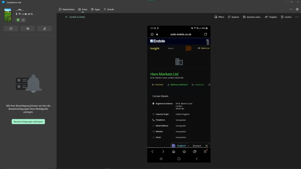Delete the photo with Löschen
This screenshot has width=301, height=169.
coord(286,17)
